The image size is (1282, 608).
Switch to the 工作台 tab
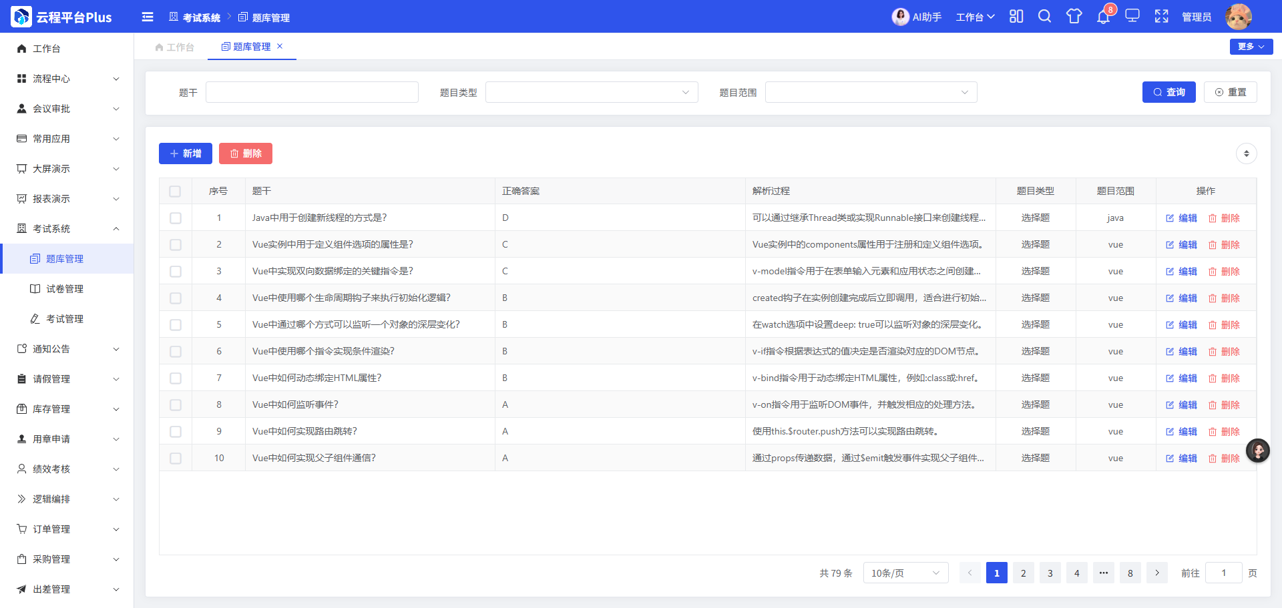click(x=175, y=47)
